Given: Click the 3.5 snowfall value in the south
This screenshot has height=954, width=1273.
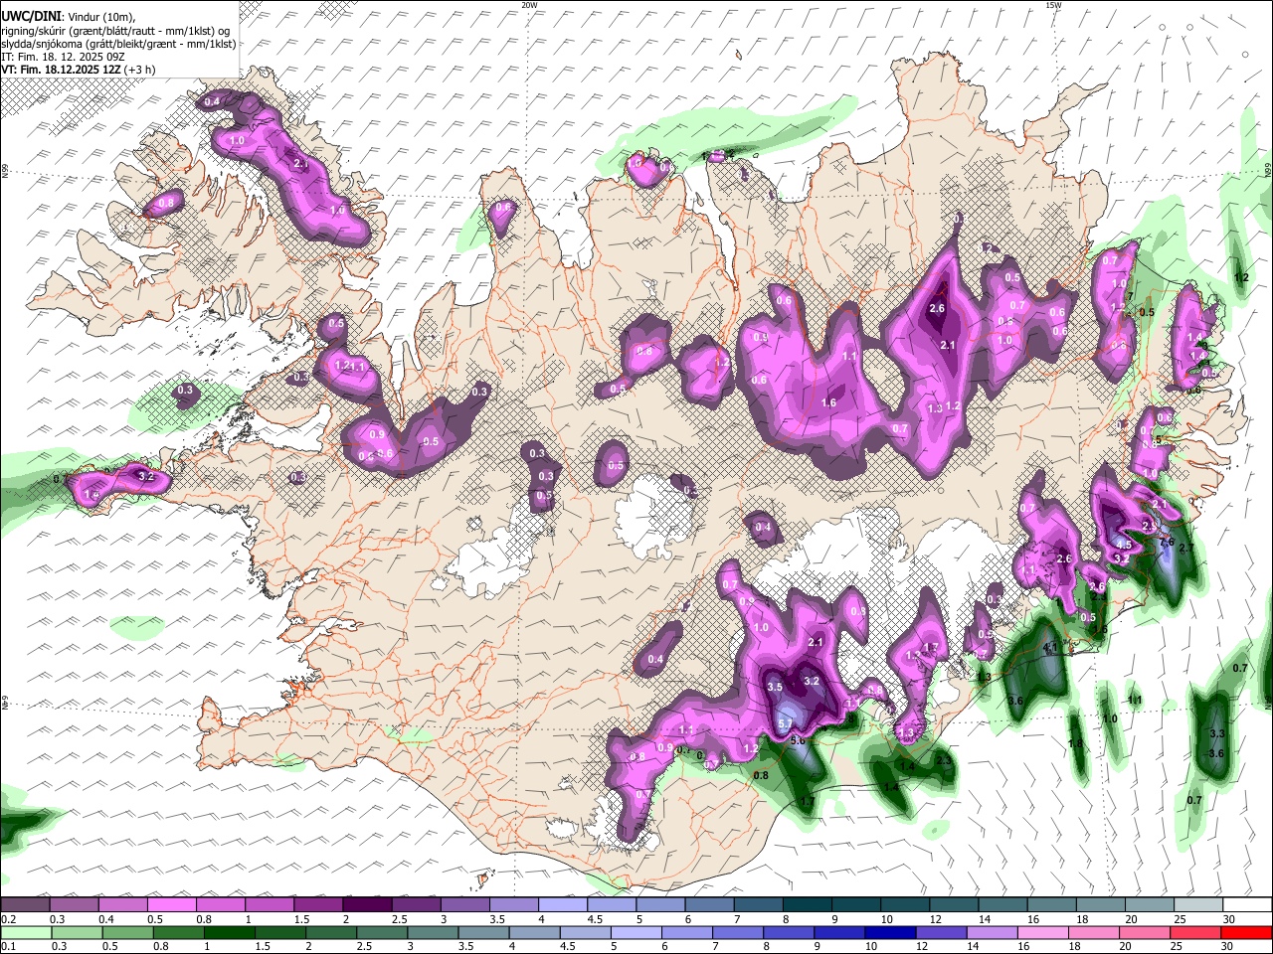Looking at the screenshot, I should click(776, 687).
